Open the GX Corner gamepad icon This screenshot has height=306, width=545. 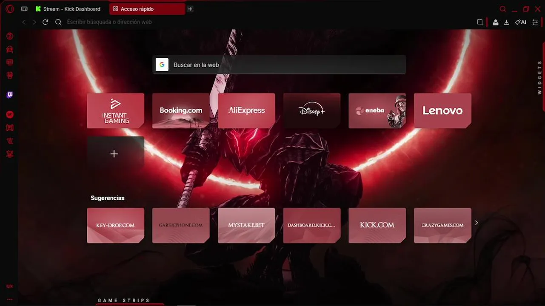[24, 9]
